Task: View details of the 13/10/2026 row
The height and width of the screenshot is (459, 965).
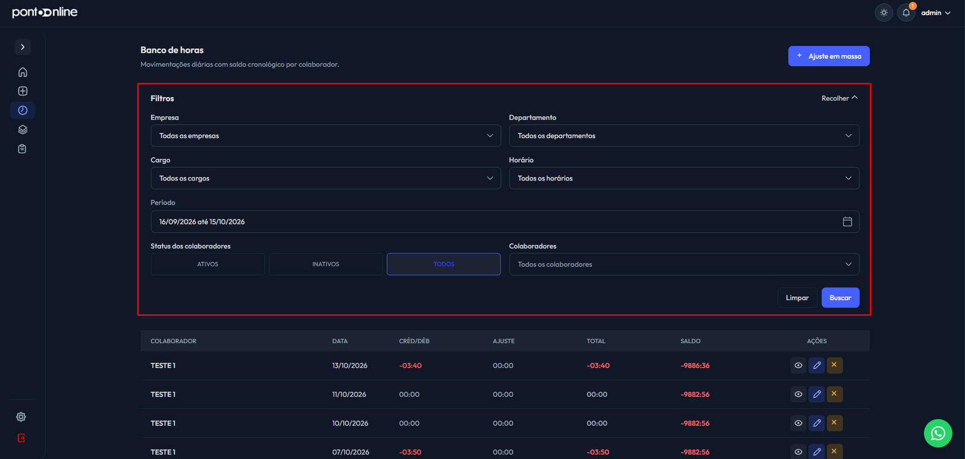Action: (798, 366)
